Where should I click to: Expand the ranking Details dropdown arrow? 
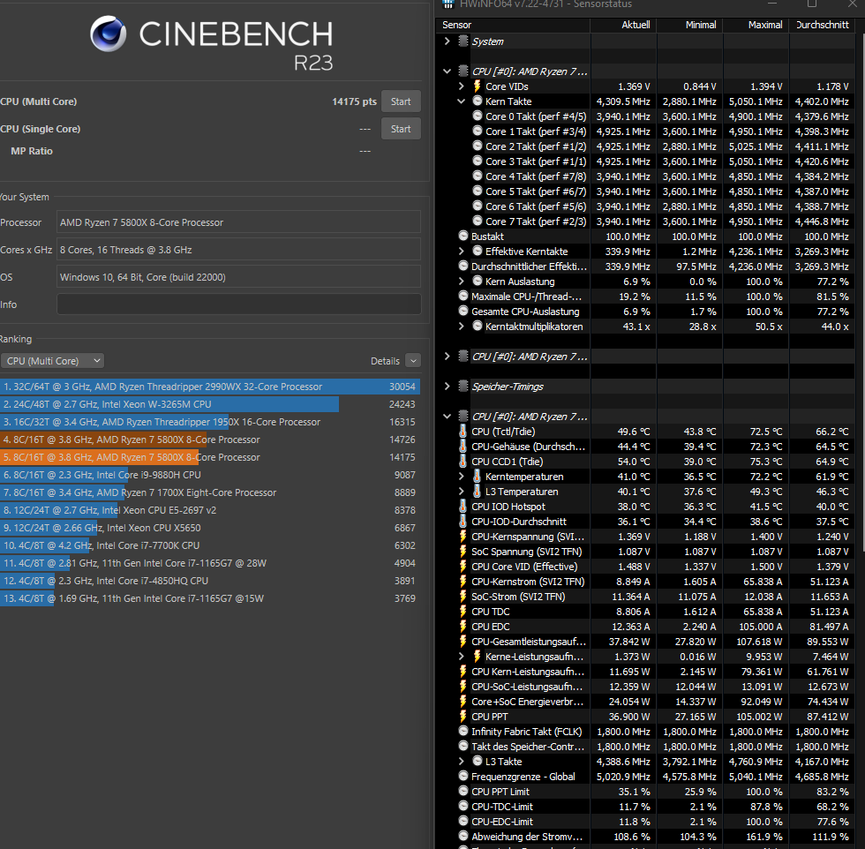pyautogui.click(x=413, y=361)
